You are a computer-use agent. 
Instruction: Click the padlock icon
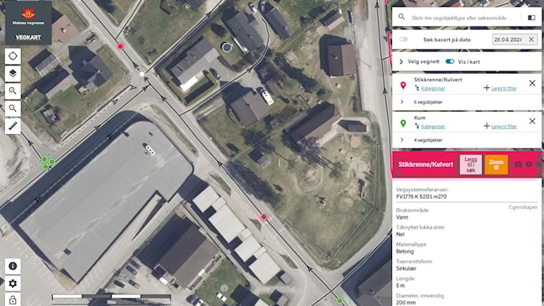pyautogui.click(x=13, y=300)
